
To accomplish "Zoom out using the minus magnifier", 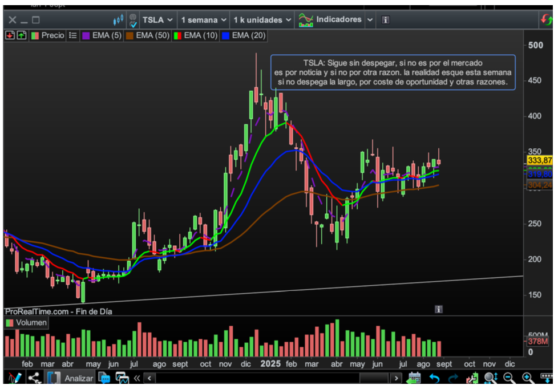I will point(510,378).
